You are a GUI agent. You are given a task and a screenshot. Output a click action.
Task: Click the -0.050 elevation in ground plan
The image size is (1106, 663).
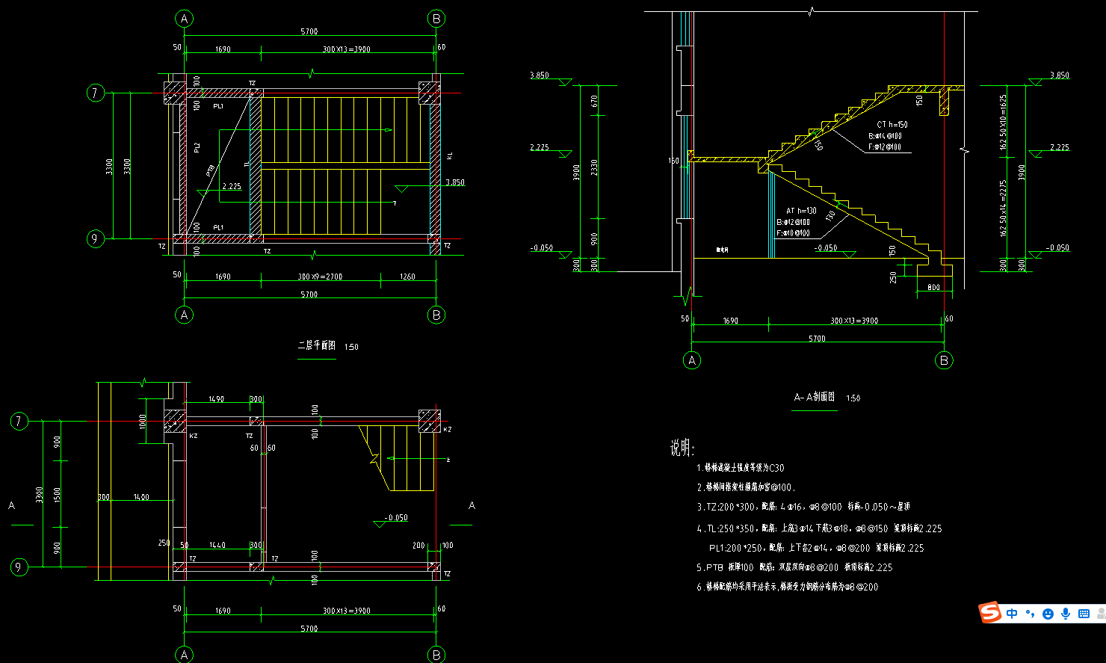pos(396,517)
